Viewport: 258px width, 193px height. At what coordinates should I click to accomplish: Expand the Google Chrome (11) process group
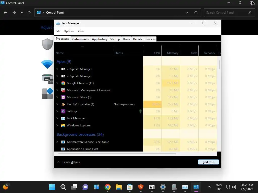(57, 83)
